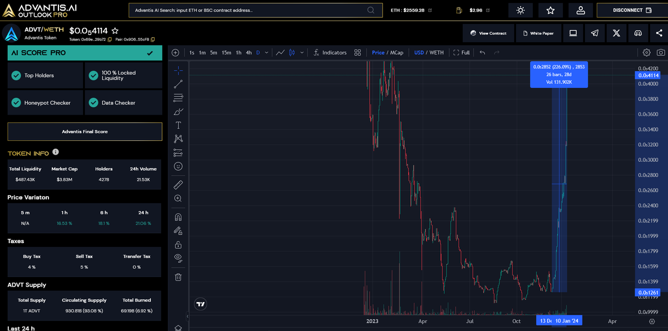Open the forecasting and measurement tools

[x=178, y=152]
